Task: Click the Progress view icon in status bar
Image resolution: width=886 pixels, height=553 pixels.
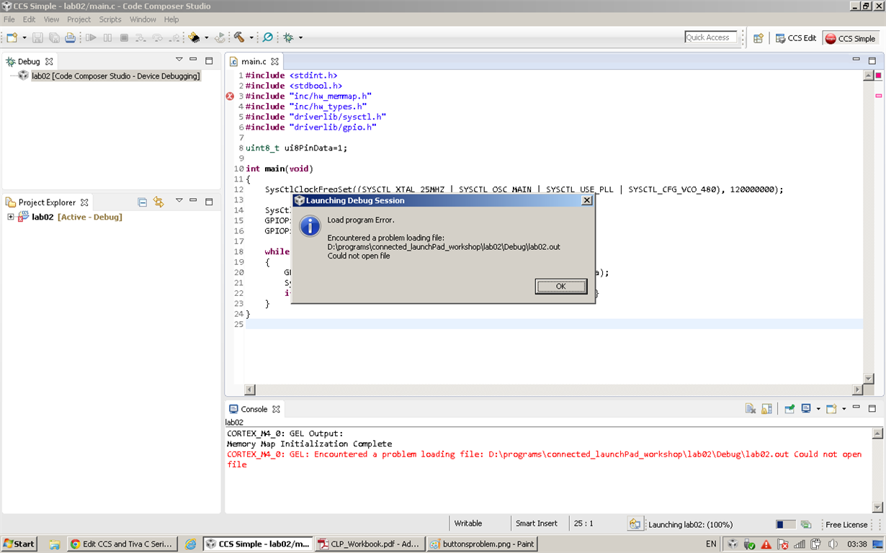Action: click(806, 524)
